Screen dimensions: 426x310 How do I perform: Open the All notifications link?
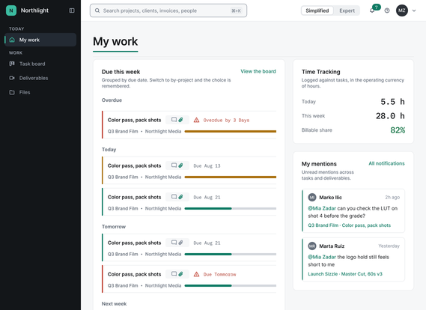pos(386,163)
